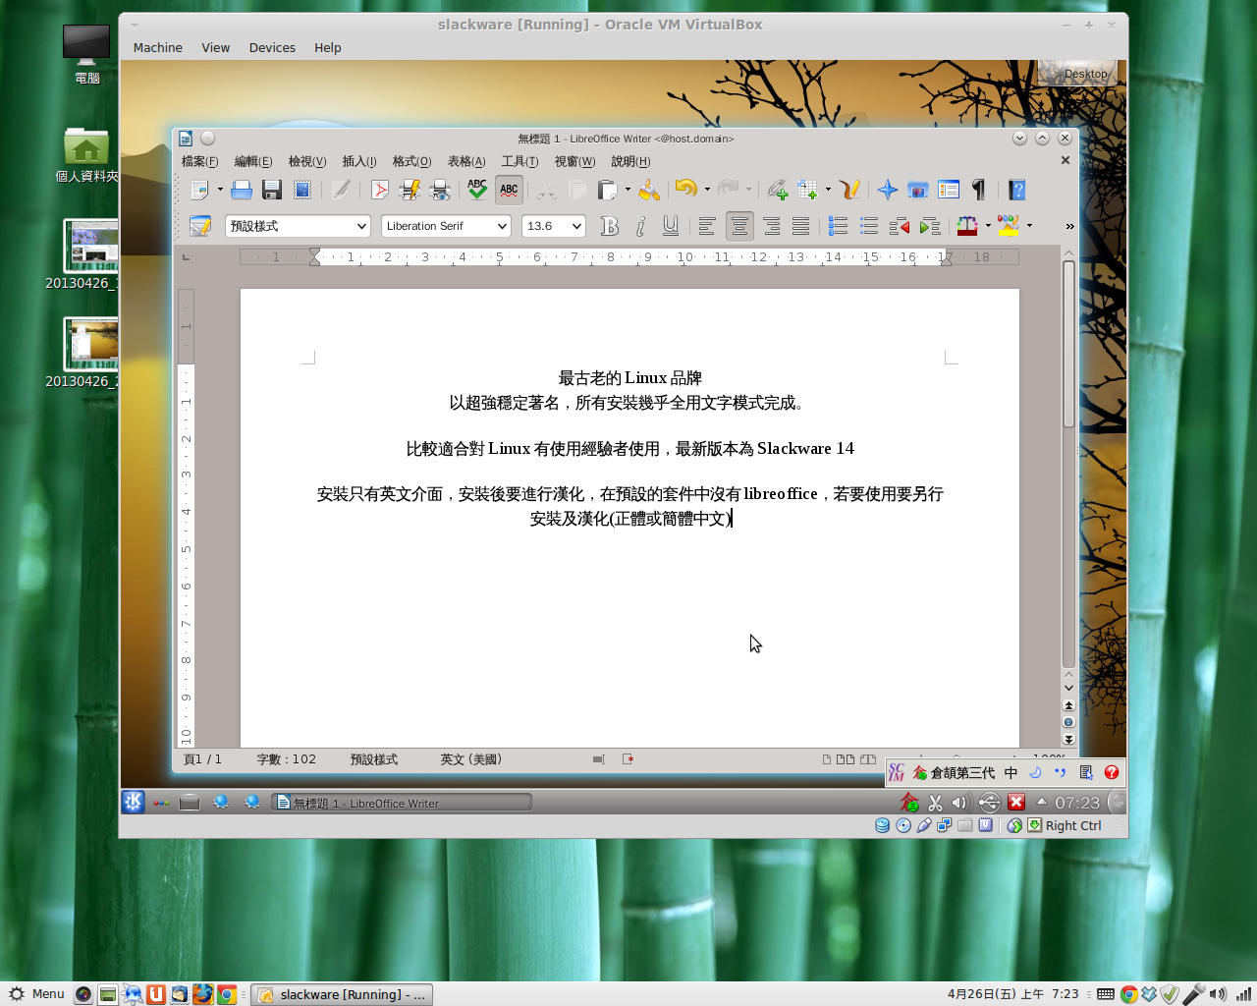This screenshot has width=1257, height=1006.
Task: Open the 檢視(V) menu
Action: point(306,161)
